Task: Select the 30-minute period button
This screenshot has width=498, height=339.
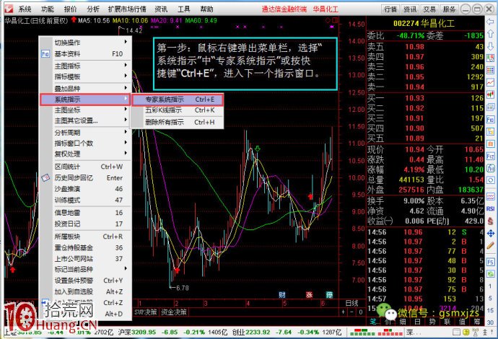Action: [490, 322]
